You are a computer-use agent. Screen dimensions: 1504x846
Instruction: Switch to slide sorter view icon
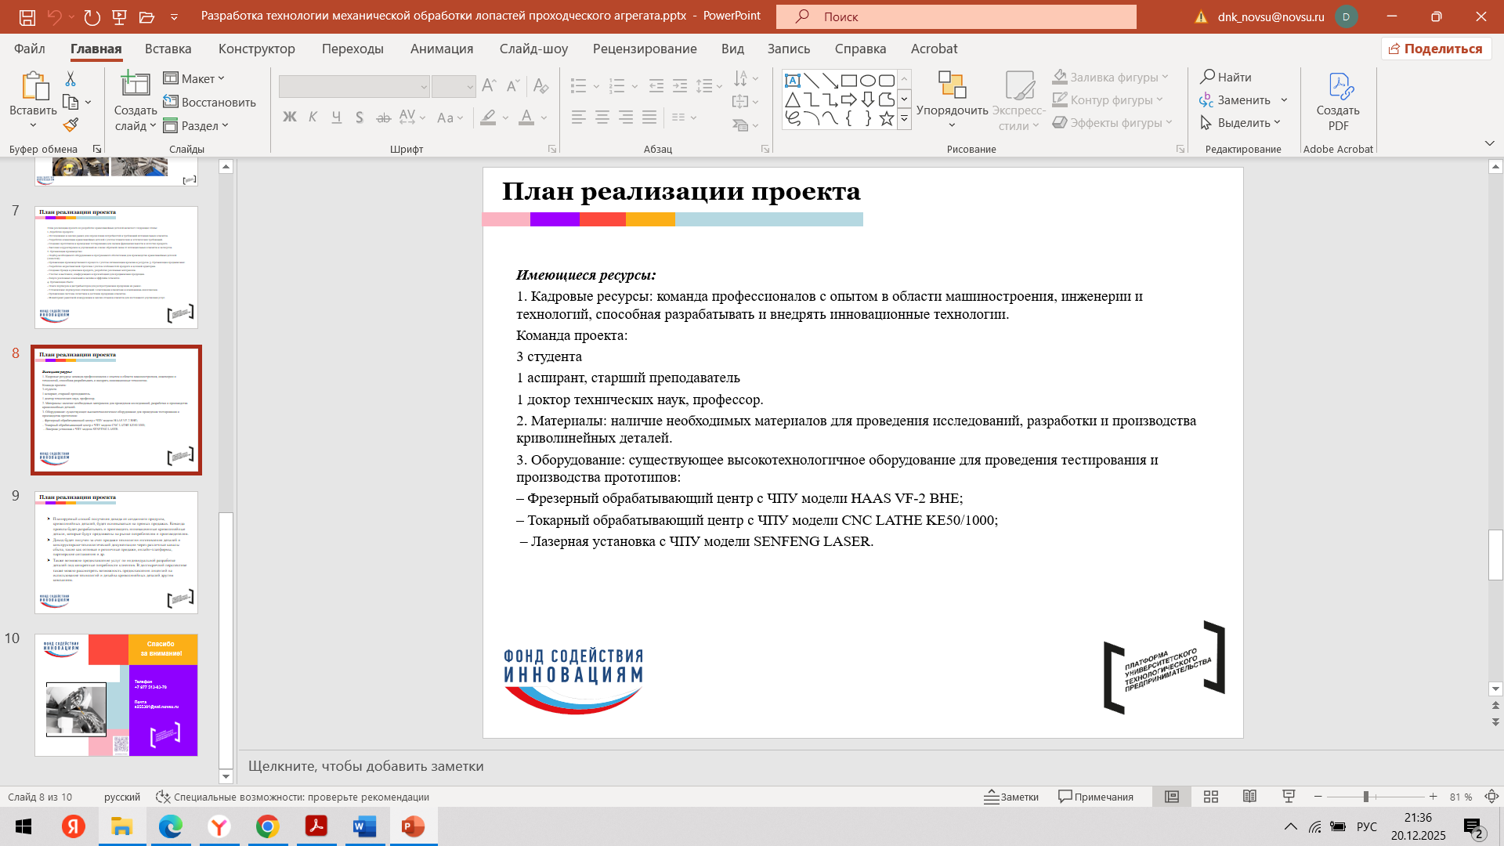(x=1211, y=797)
